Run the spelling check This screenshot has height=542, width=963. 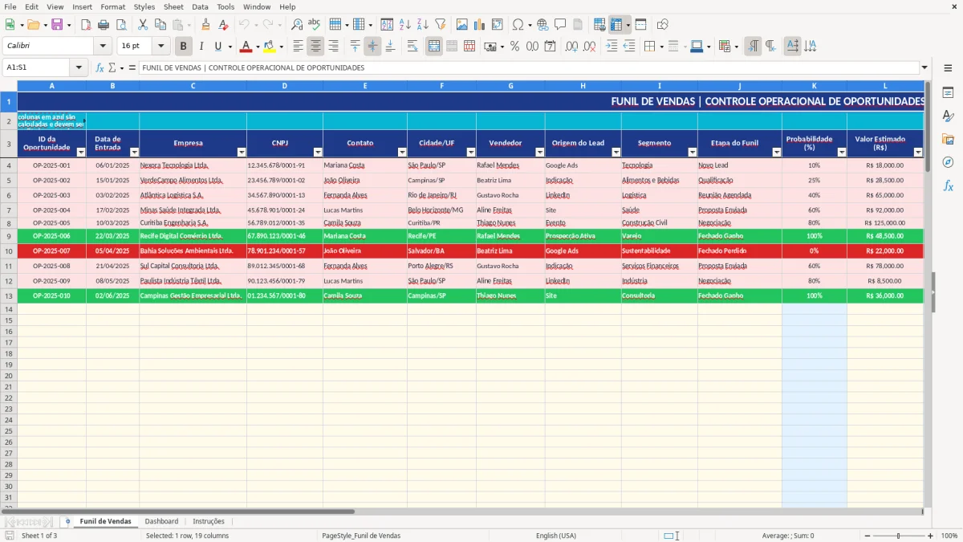tap(314, 25)
